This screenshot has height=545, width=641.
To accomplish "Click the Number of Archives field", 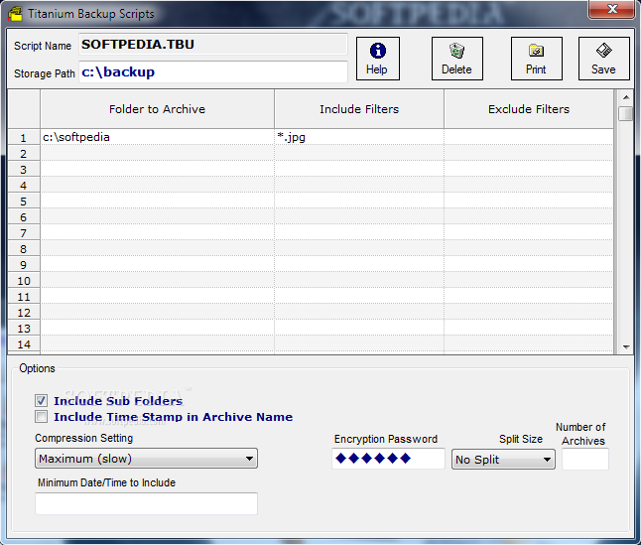I will 585,459.
